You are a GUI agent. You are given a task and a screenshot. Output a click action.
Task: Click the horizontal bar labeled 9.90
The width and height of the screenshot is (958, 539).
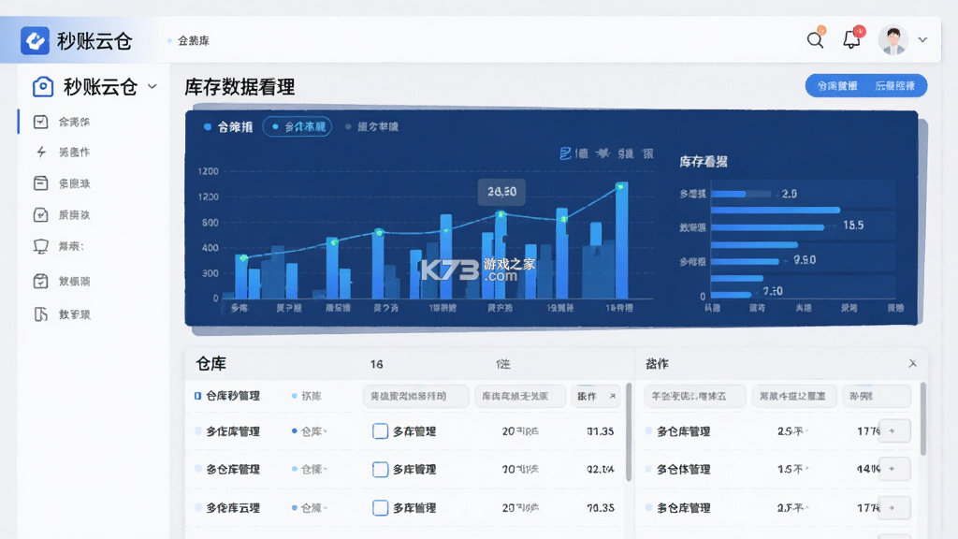(745, 262)
